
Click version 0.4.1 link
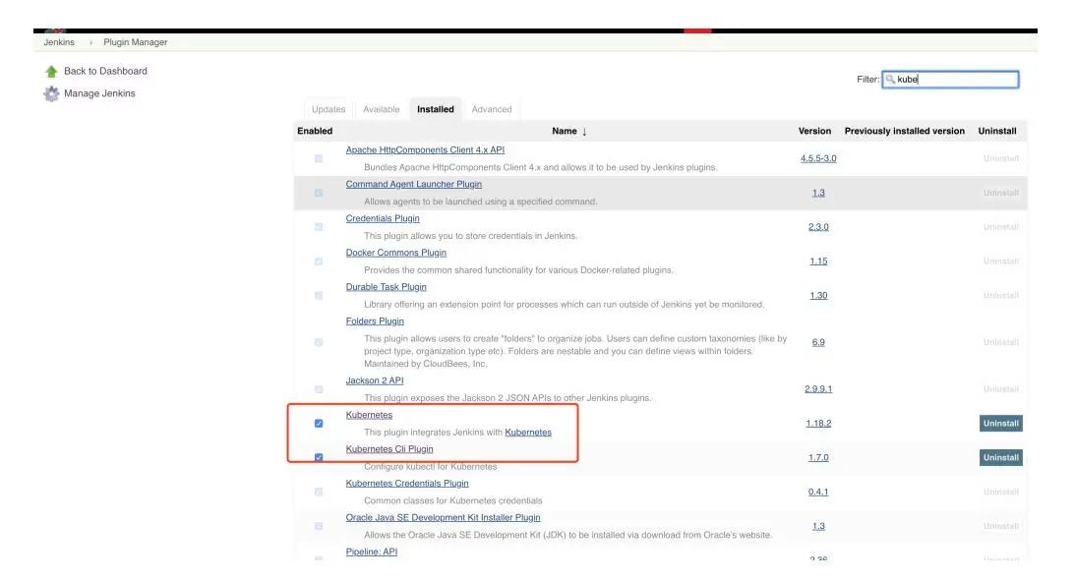coord(818,493)
